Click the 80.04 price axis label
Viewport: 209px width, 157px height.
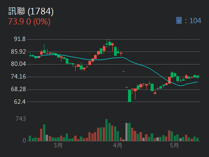pos(18,64)
